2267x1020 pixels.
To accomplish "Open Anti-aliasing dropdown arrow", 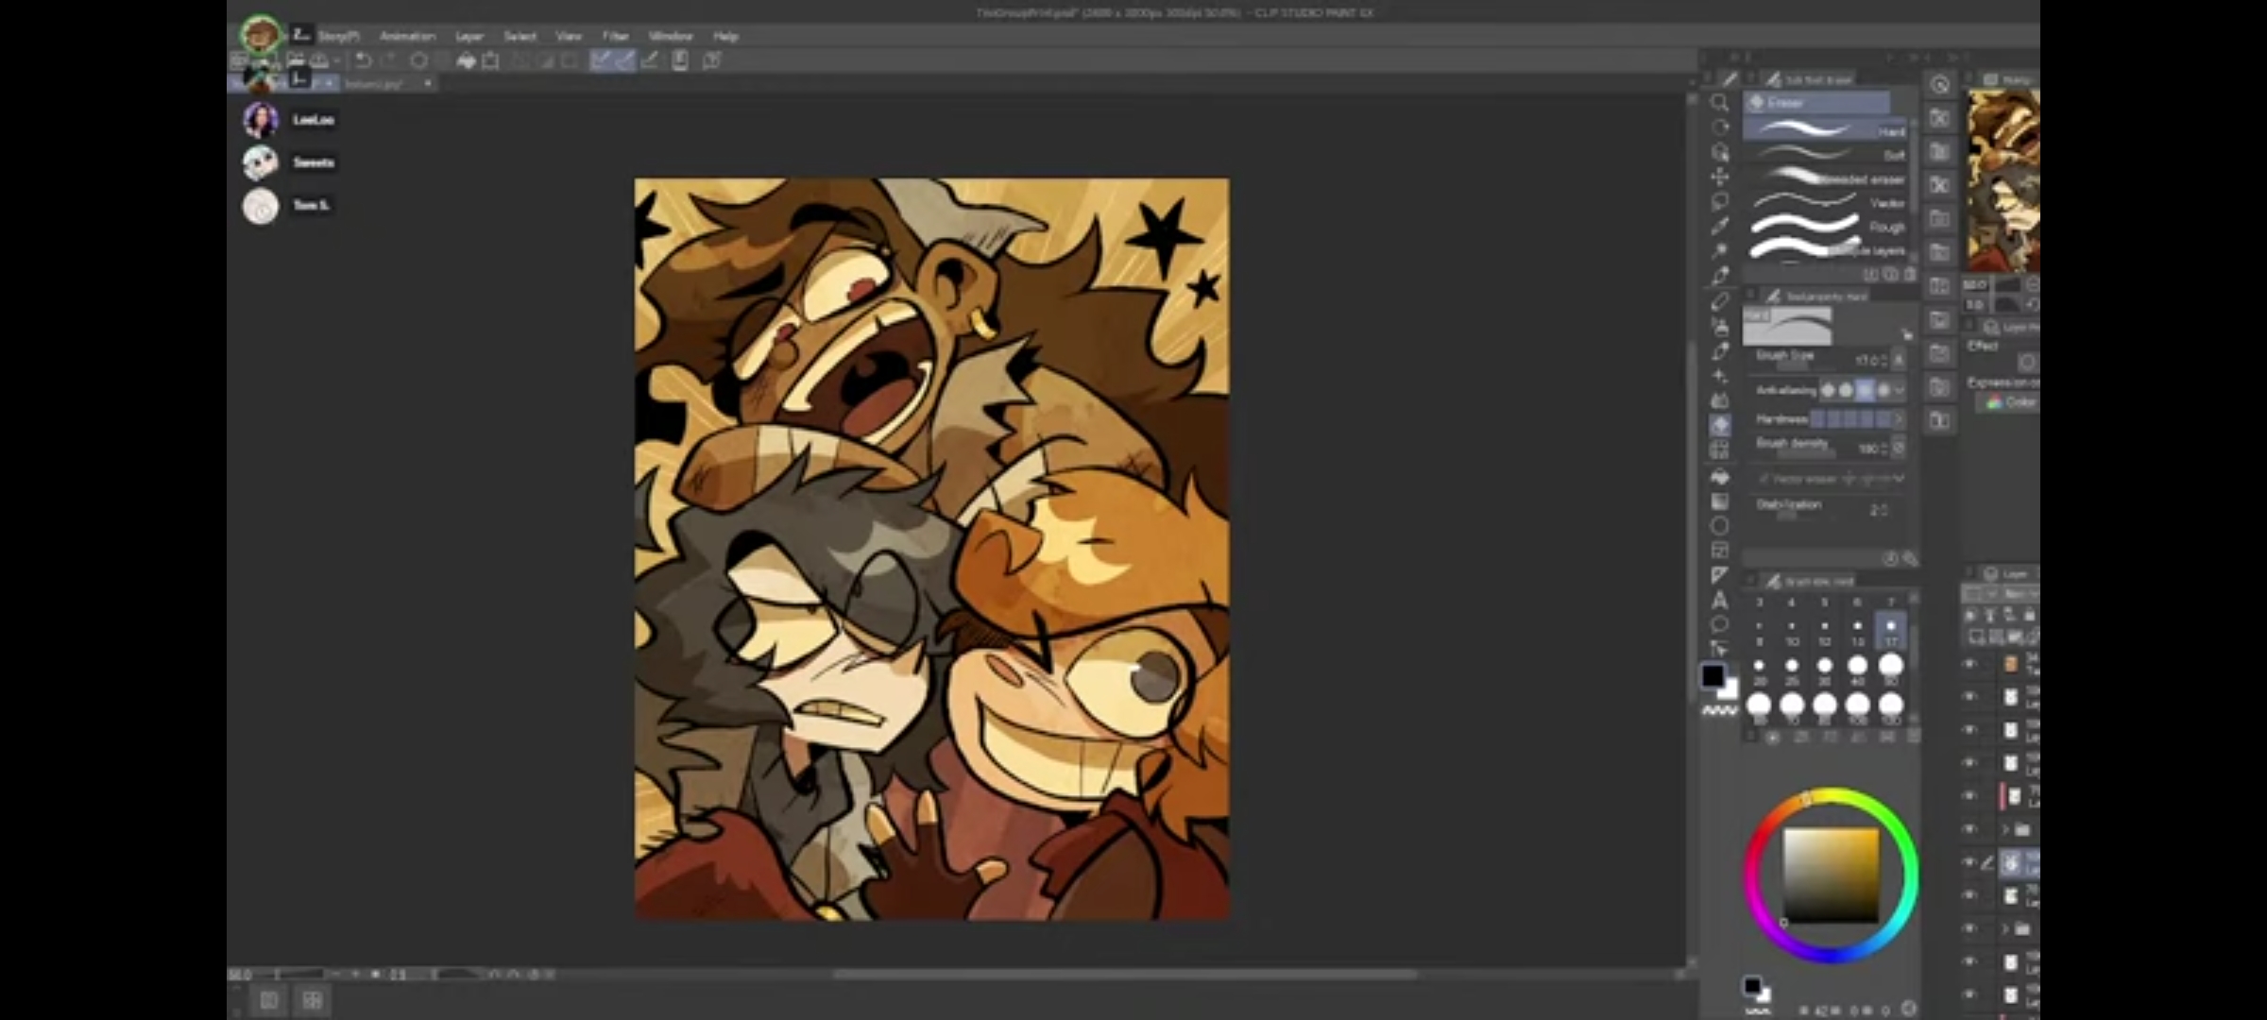I will pyautogui.click(x=1900, y=390).
